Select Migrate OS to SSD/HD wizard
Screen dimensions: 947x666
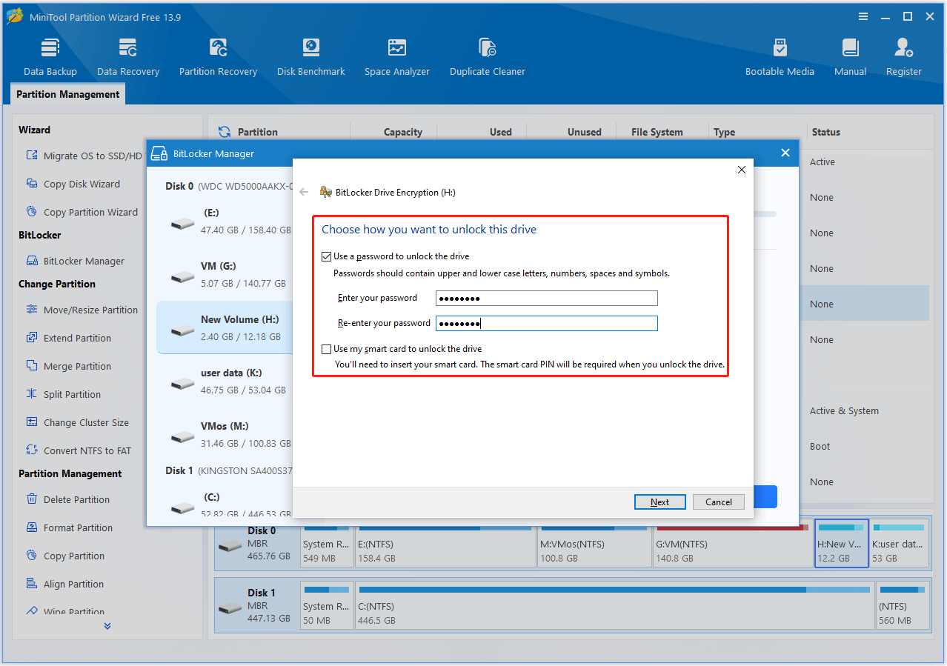coord(83,156)
